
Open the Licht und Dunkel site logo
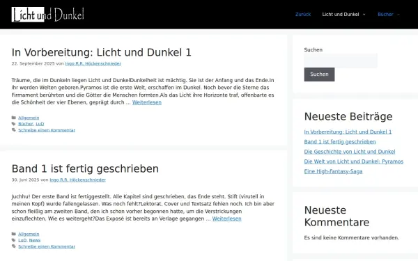coord(47,15)
